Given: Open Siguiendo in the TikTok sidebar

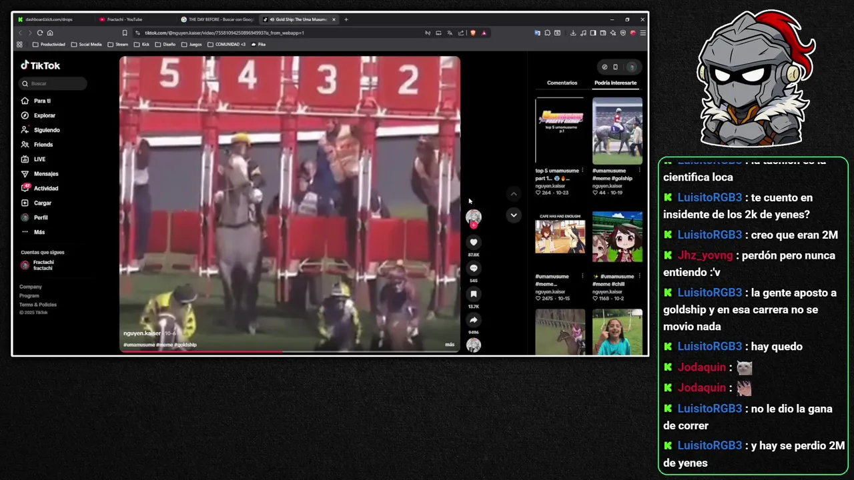Looking at the screenshot, I should (x=46, y=130).
